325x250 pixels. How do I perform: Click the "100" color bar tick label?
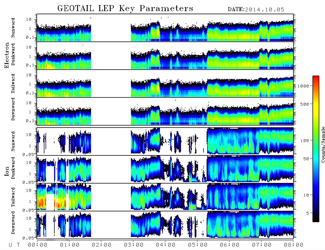pos(305,141)
